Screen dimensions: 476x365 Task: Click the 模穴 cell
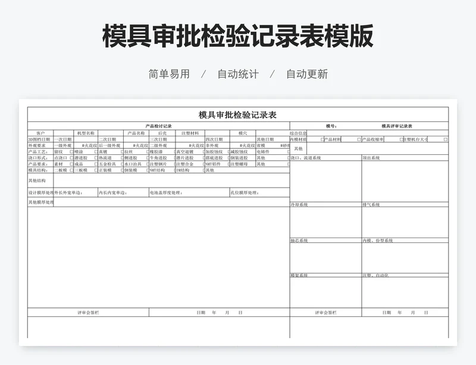[x=243, y=133]
